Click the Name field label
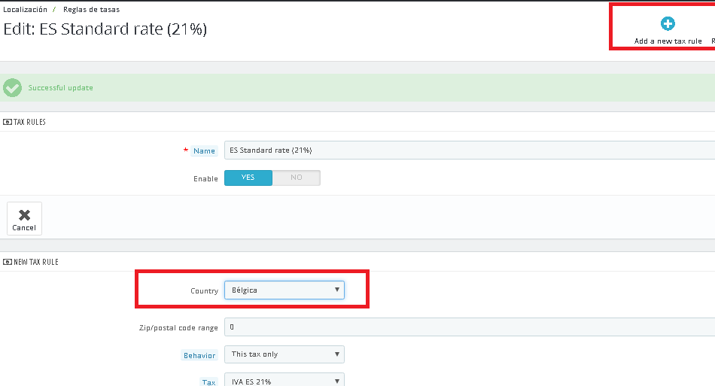Viewport: 715px width, 386px height. (x=204, y=151)
